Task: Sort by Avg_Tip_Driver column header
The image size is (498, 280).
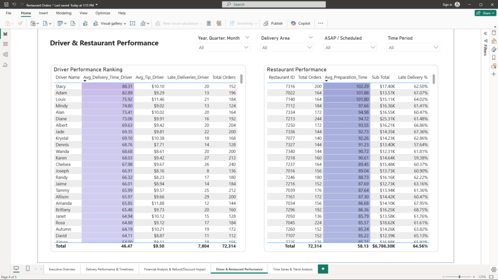Action: pyautogui.click(x=150, y=77)
